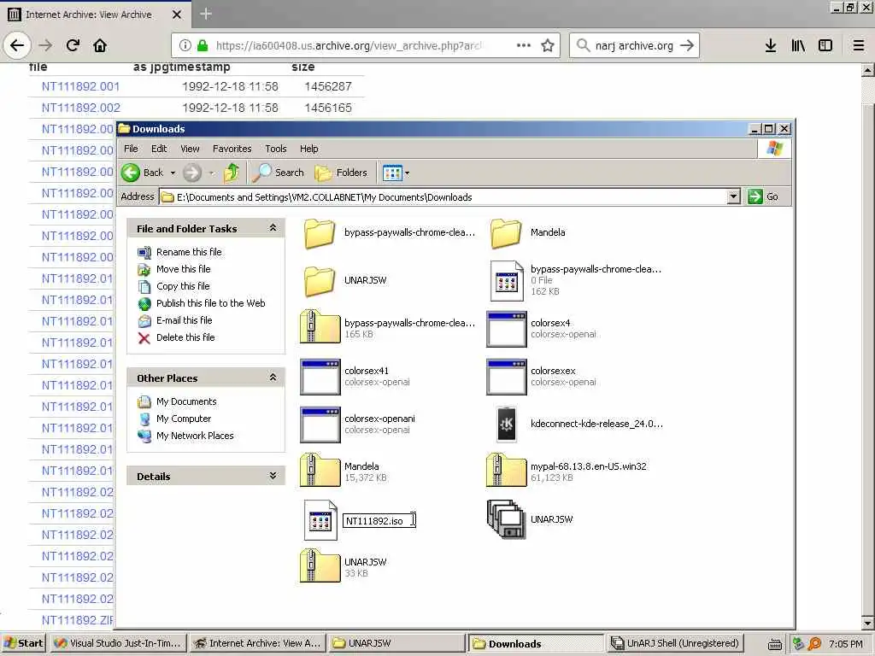Toggle the browser sidebar icon

point(825,45)
